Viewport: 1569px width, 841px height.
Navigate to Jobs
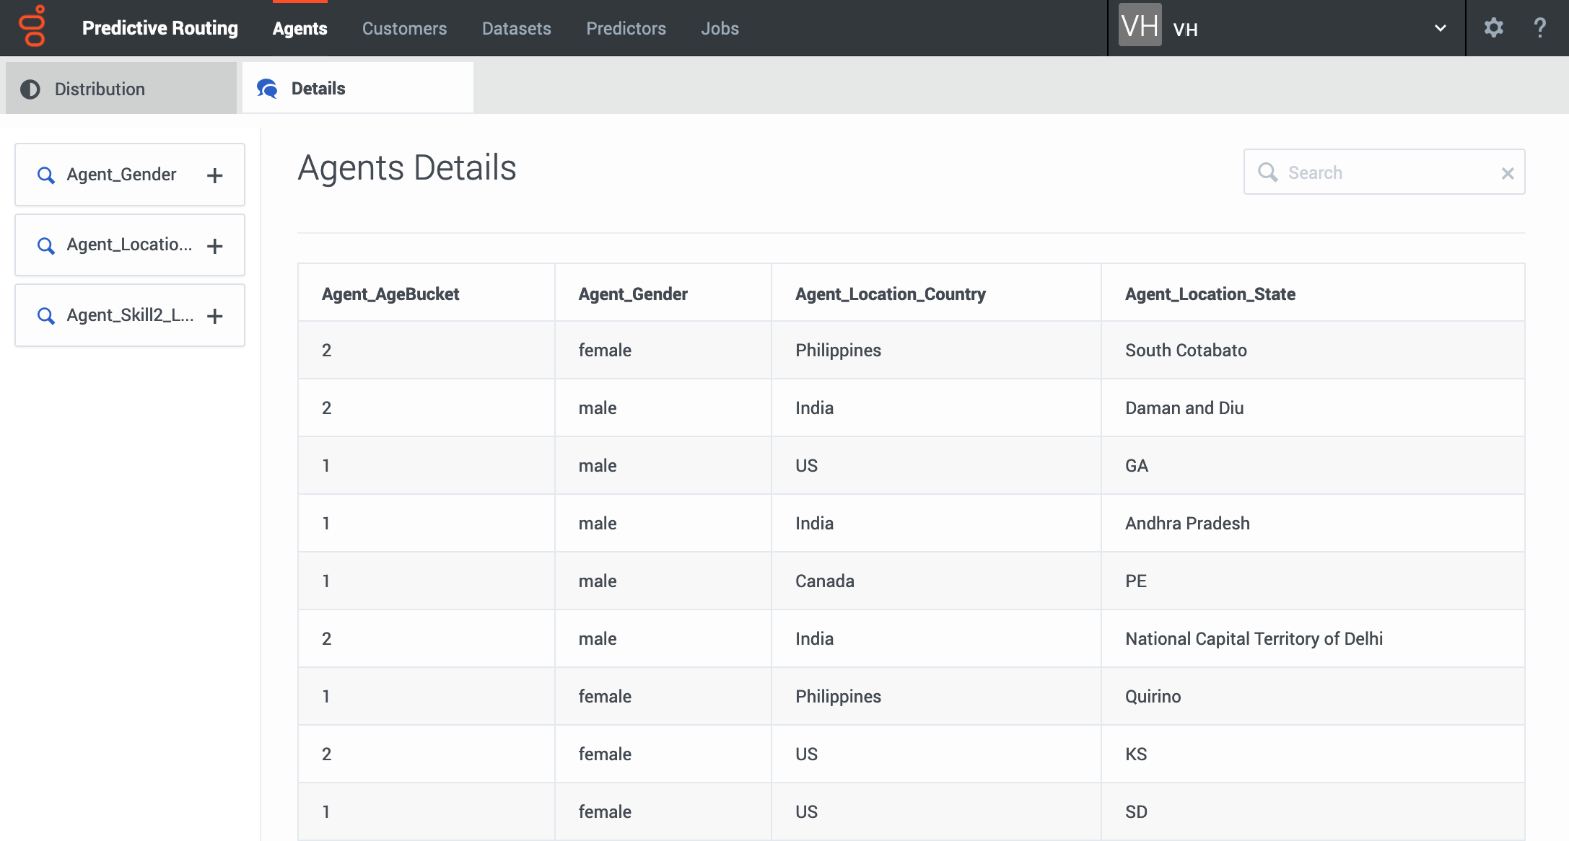click(x=720, y=28)
